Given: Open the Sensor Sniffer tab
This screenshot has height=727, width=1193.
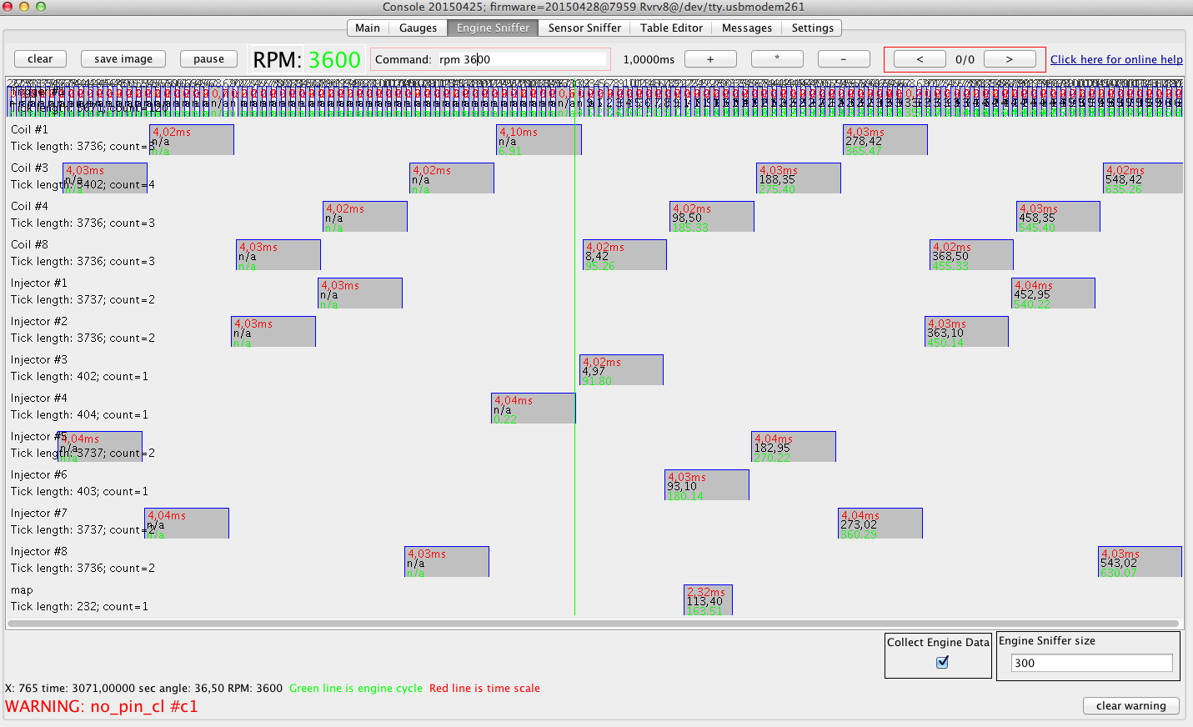Looking at the screenshot, I should (x=584, y=28).
